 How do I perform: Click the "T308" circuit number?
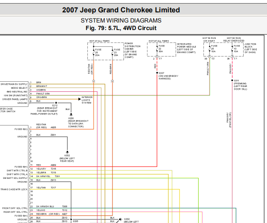pos(64,207)
